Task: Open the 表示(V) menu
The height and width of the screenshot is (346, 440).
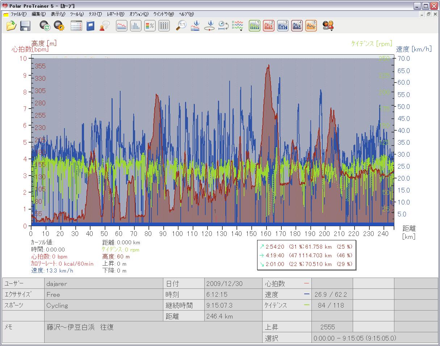Action: pos(58,14)
